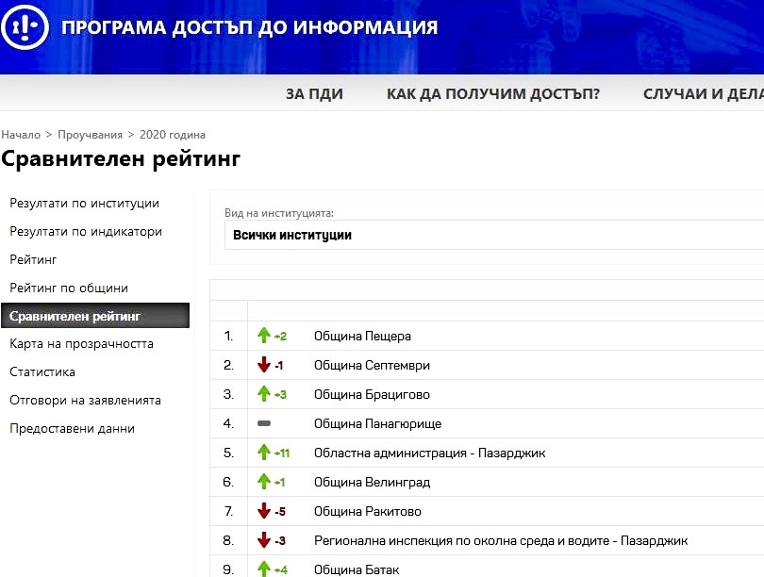
Task: Open the Рейтинг sidebar item
Action: pyautogui.click(x=33, y=259)
